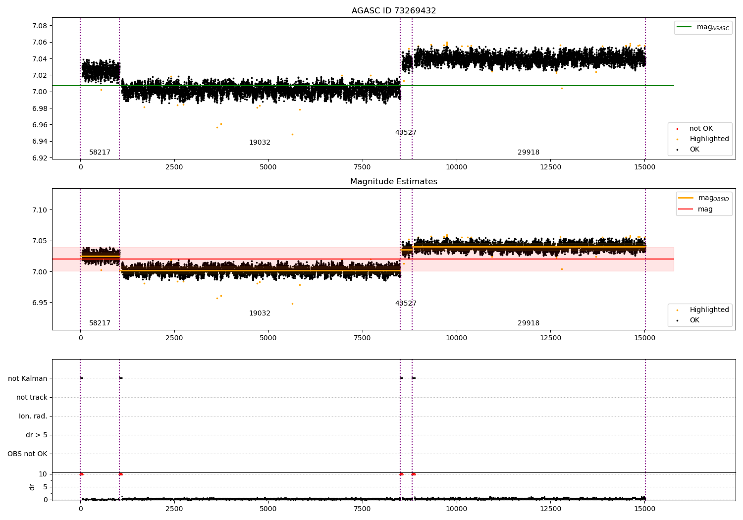The width and height of the screenshot is (743, 520).
Task: Click the 12500 x-tick under the bottom plot
Action: point(550,509)
